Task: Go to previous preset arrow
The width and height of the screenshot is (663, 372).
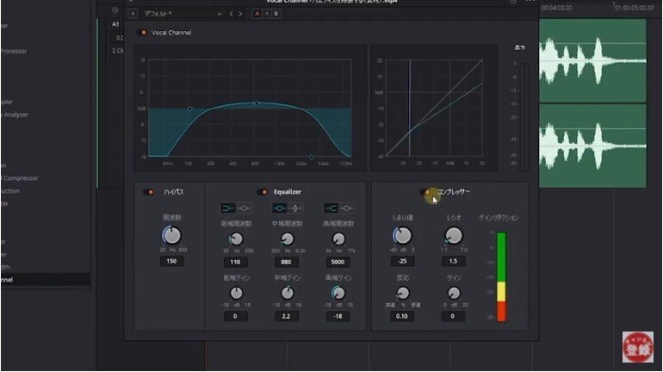Action: (x=232, y=14)
